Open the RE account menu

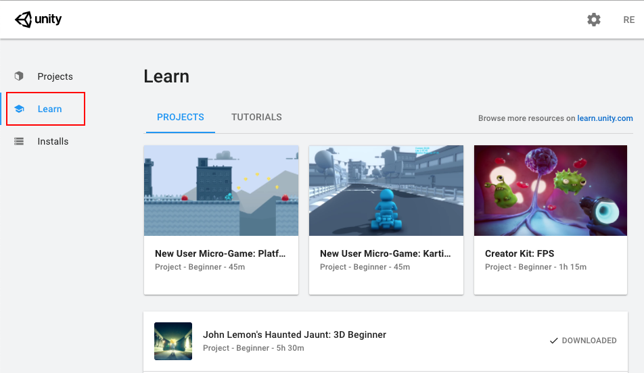coord(628,20)
